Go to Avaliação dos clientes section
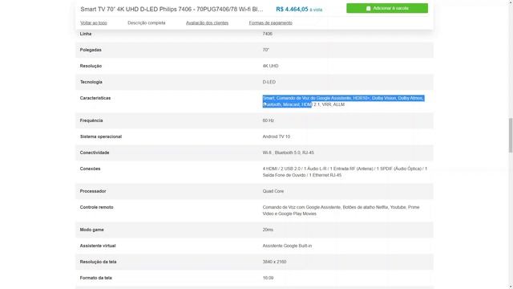Screen dimensions: 513x289 (207, 23)
